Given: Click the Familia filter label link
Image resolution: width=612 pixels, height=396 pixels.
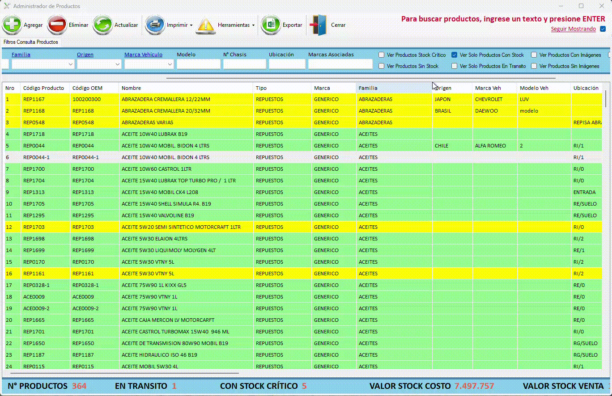Looking at the screenshot, I should (21, 55).
